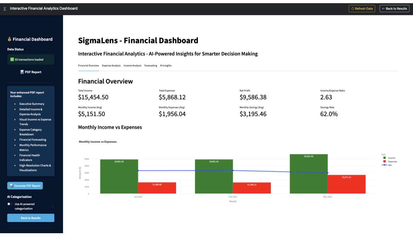The width and height of the screenshot is (413, 241).
Task: Click Monthly Performance Metrics list item
Action: [33, 147]
